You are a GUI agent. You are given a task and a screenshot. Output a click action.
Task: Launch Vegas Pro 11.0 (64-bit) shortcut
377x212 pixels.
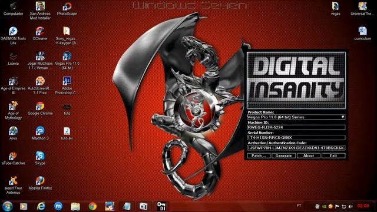(x=67, y=61)
